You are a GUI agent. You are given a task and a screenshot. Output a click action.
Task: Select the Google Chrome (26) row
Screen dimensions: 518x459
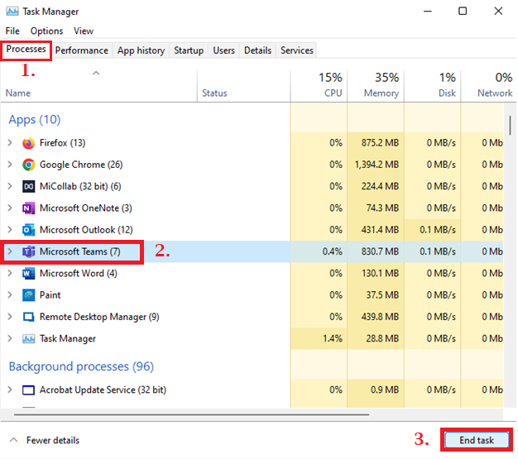point(252,165)
